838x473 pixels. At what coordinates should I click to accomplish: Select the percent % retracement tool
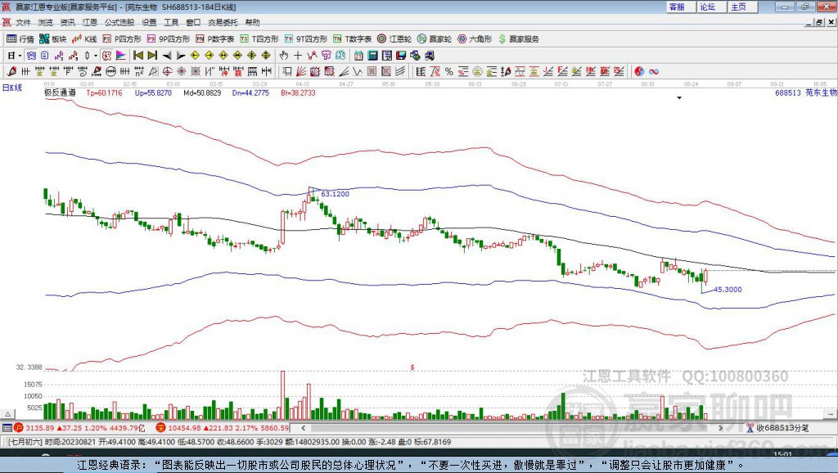pyautogui.click(x=449, y=72)
